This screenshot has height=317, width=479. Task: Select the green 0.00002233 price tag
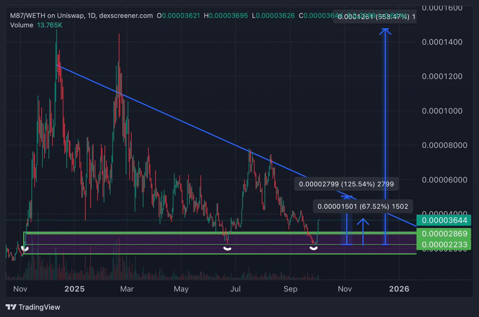click(444, 244)
